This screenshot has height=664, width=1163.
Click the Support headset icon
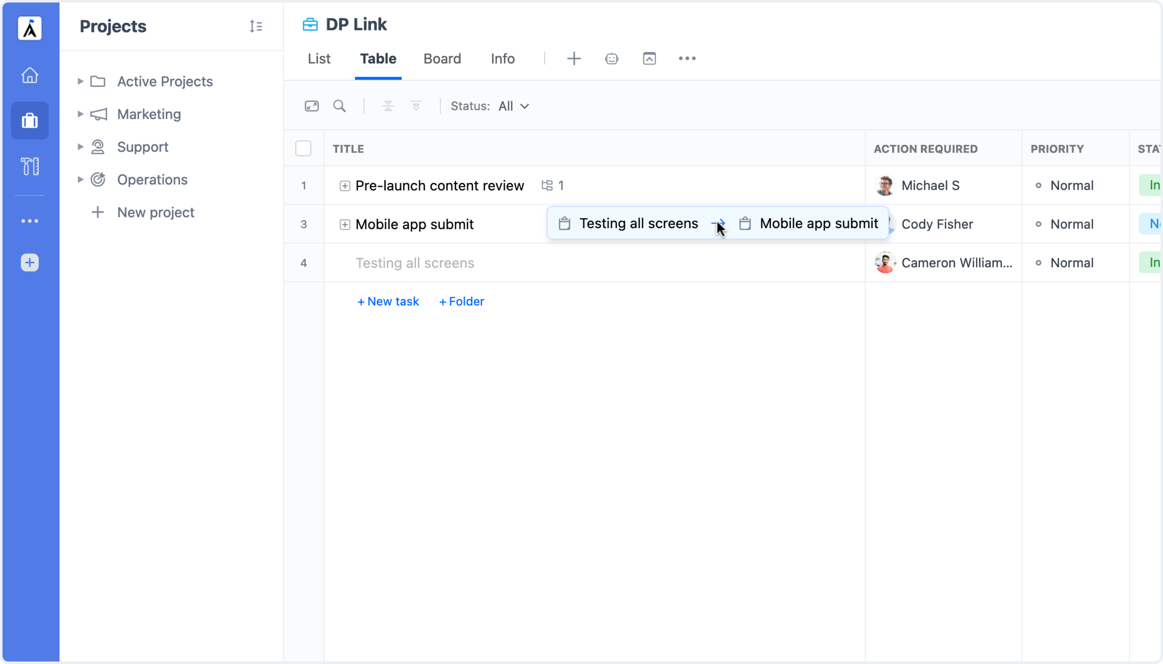98,147
